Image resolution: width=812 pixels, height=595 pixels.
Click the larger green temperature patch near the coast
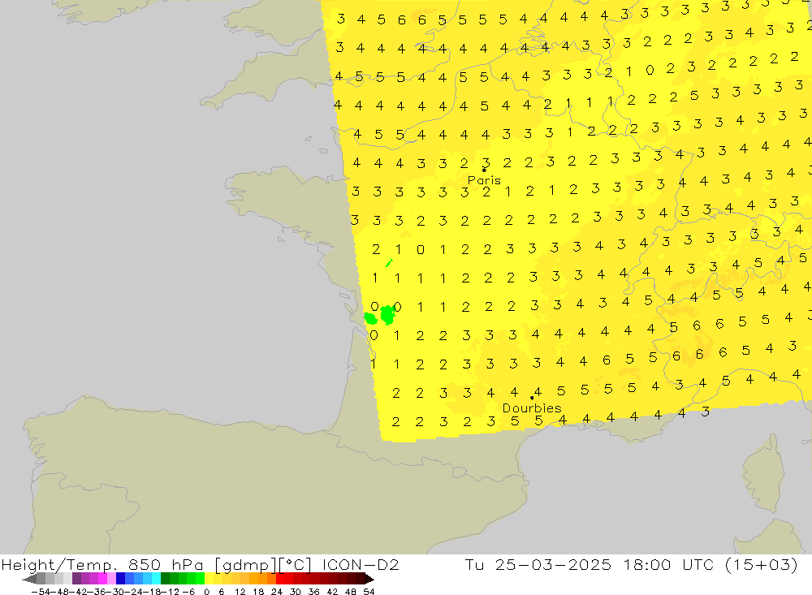pos(387,315)
